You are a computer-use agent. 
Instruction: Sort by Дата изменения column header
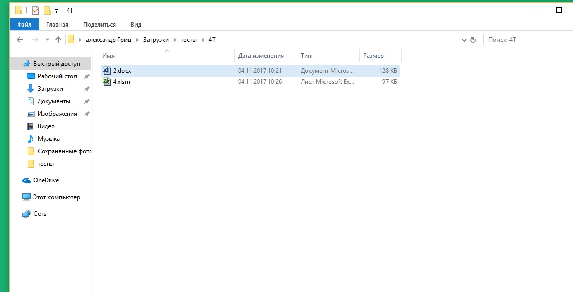[x=260, y=56]
